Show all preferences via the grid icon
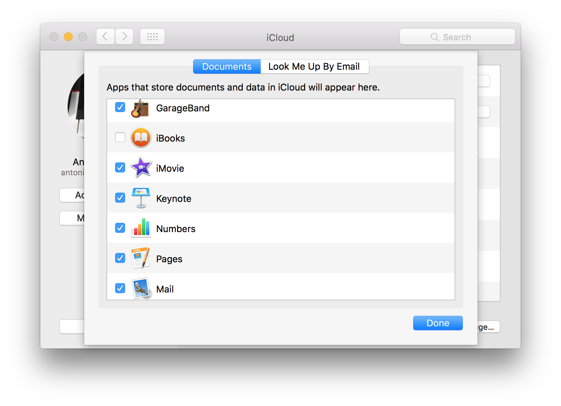This screenshot has width=561, height=406. 152,37
